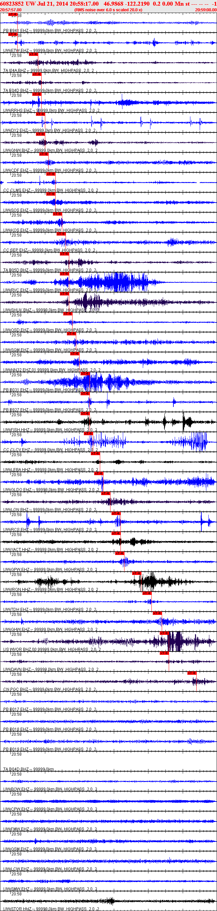
Task: Select the longitude value -122.2190
Action: [x=137, y=4]
